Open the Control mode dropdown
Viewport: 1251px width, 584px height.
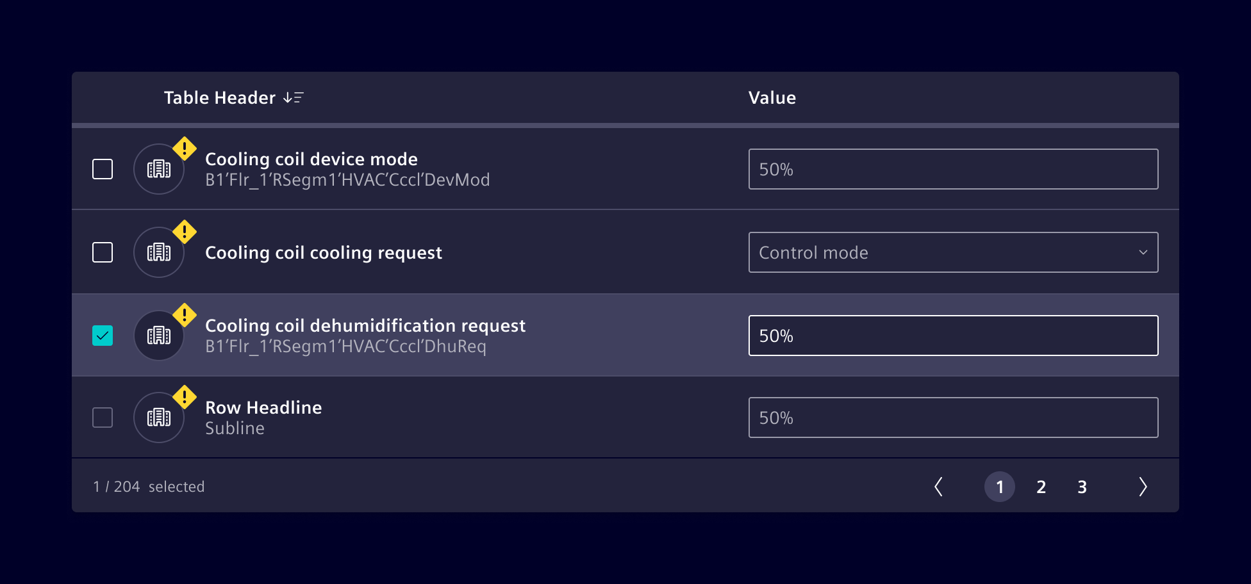pos(953,252)
